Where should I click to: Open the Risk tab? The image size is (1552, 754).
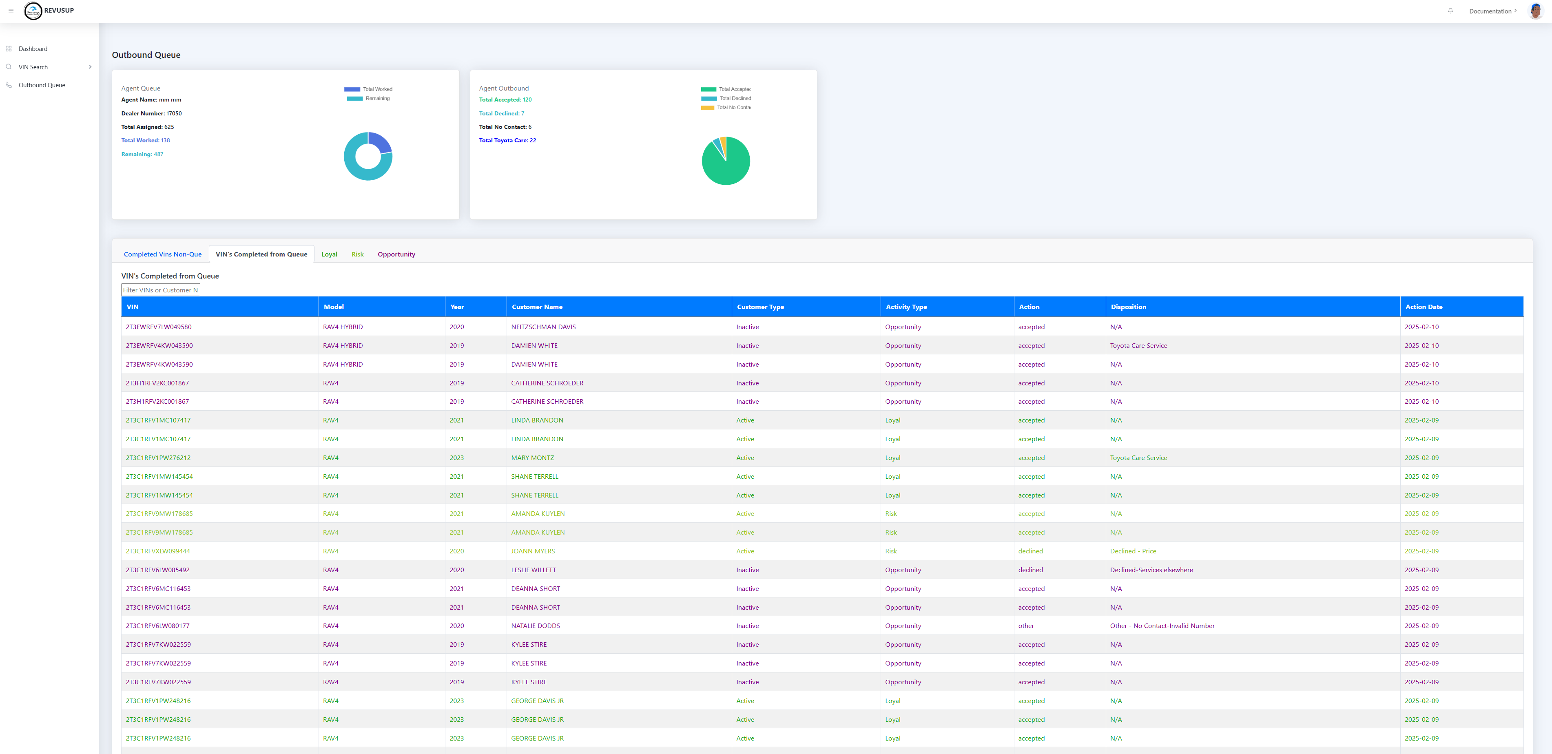coord(357,254)
